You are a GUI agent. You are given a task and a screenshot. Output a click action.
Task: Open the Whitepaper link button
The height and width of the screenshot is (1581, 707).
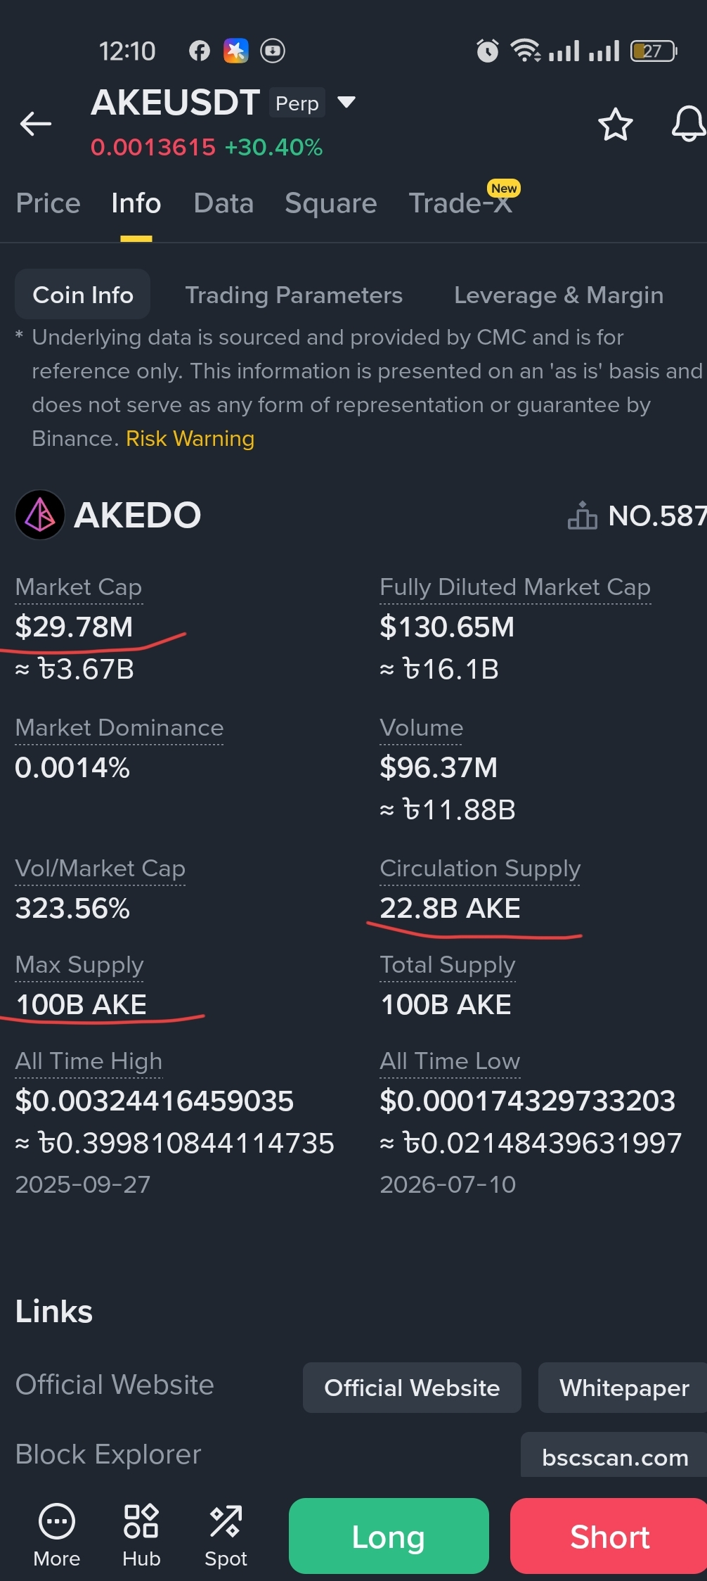tap(623, 1388)
